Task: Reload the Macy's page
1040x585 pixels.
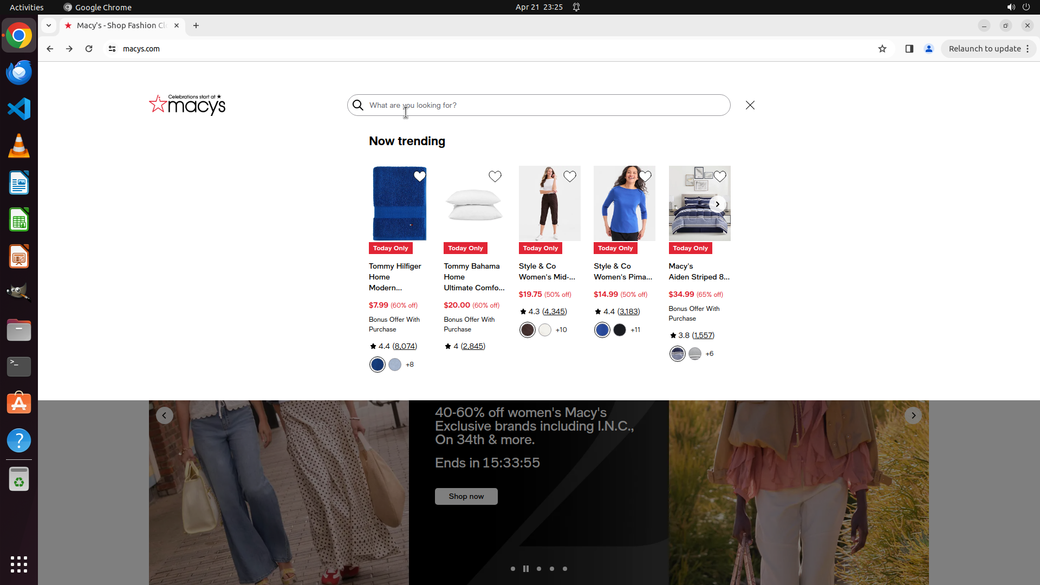Action: click(x=89, y=49)
